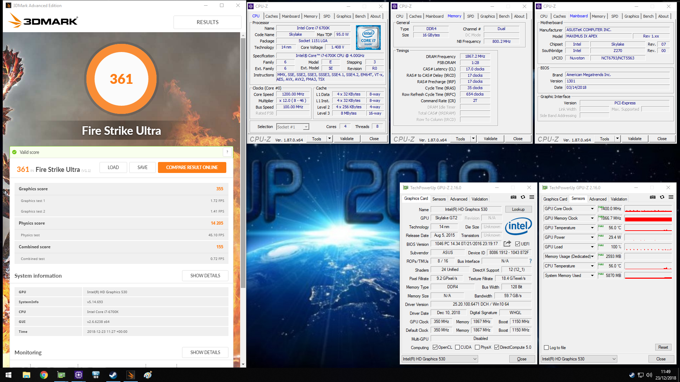Expand Tools dropdown arrow in CPU-Z CPU window
Image resolution: width=680 pixels, height=382 pixels.
click(329, 139)
